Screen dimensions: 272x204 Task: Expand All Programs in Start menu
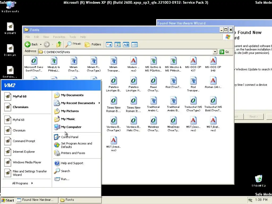(23, 183)
